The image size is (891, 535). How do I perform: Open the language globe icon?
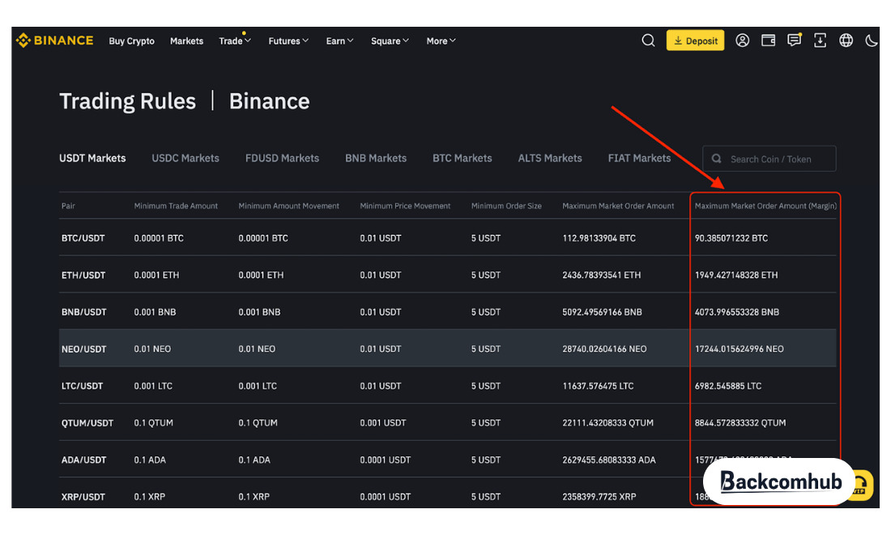846,41
